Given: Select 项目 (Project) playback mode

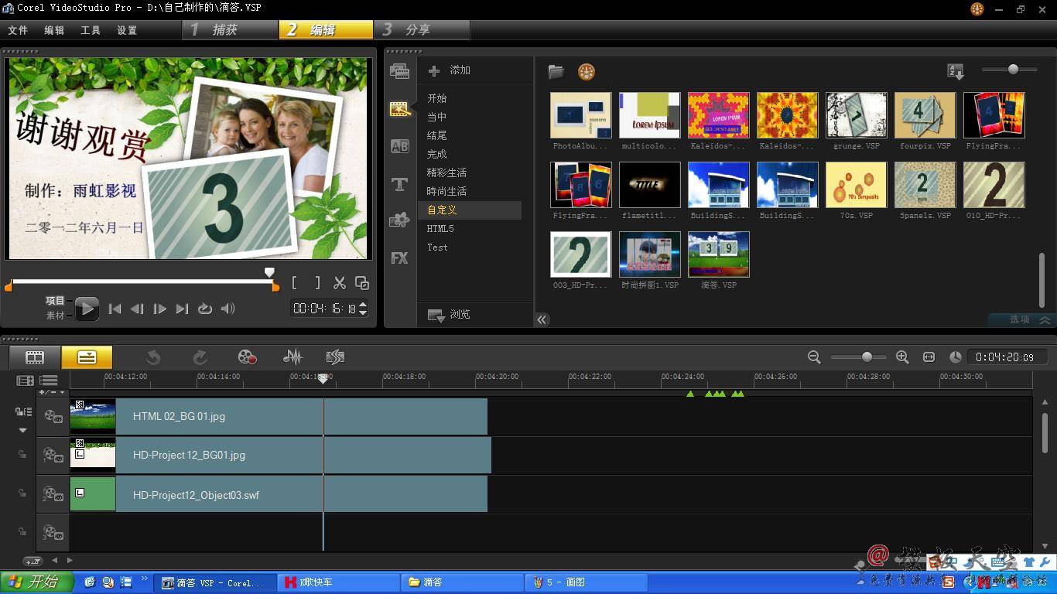Looking at the screenshot, I should click(x=55, y=301).
